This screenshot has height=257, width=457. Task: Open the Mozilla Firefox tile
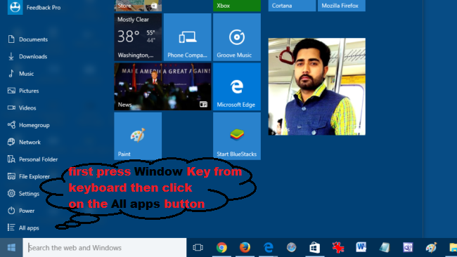click(x=342, y=6)
